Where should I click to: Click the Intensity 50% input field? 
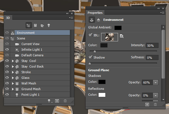152,46
